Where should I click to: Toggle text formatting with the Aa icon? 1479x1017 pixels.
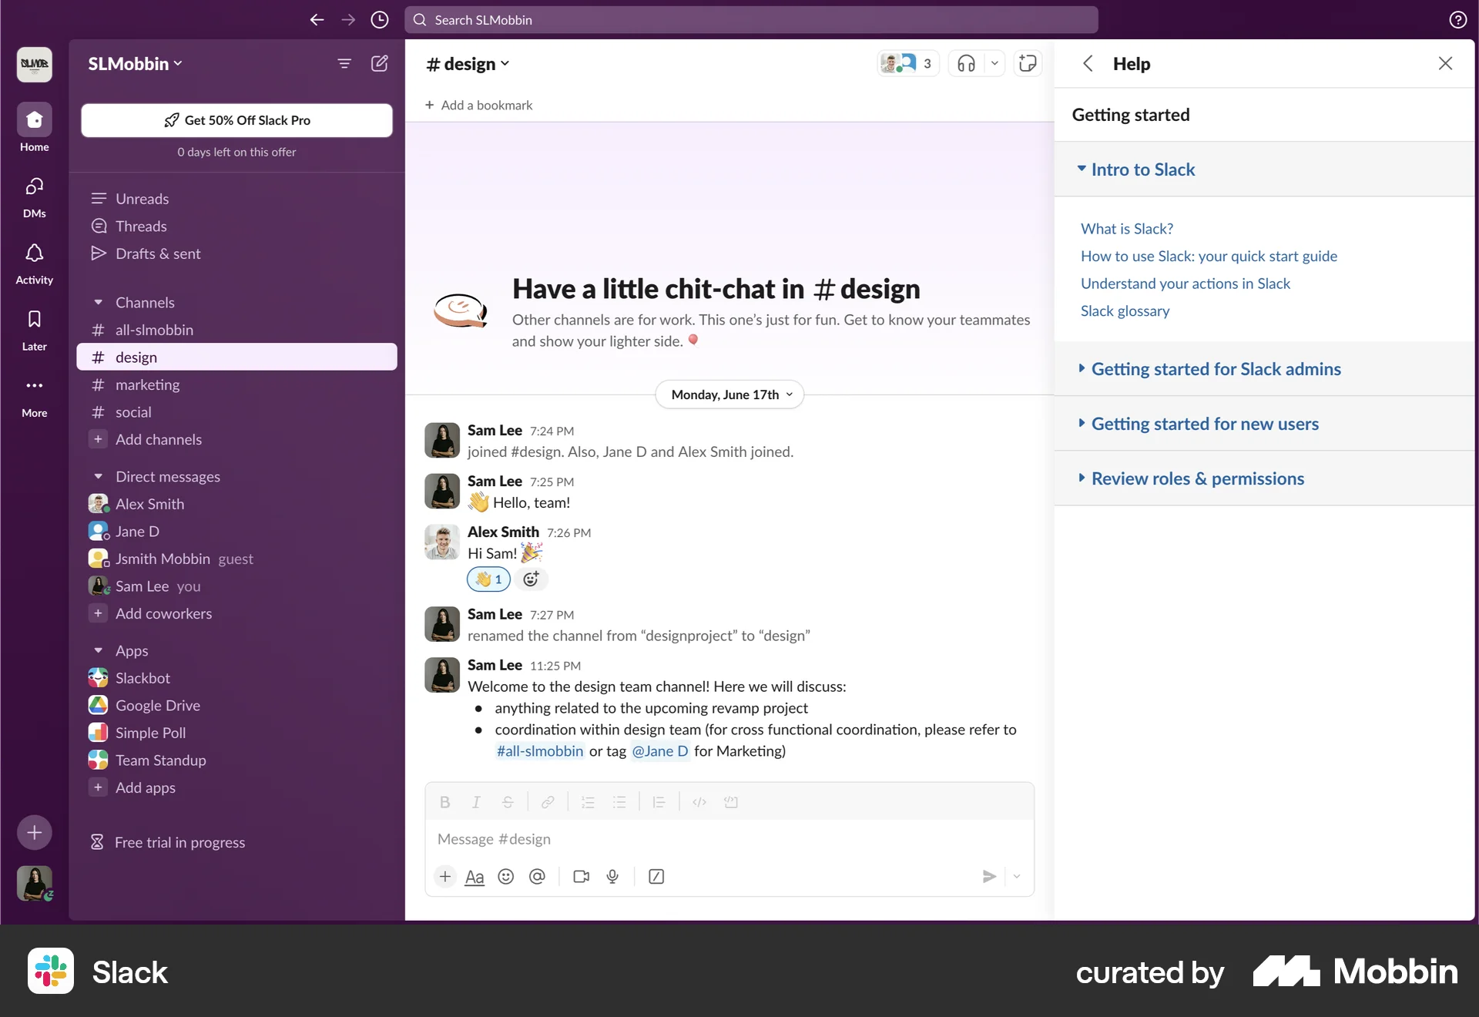coord(474,877)
